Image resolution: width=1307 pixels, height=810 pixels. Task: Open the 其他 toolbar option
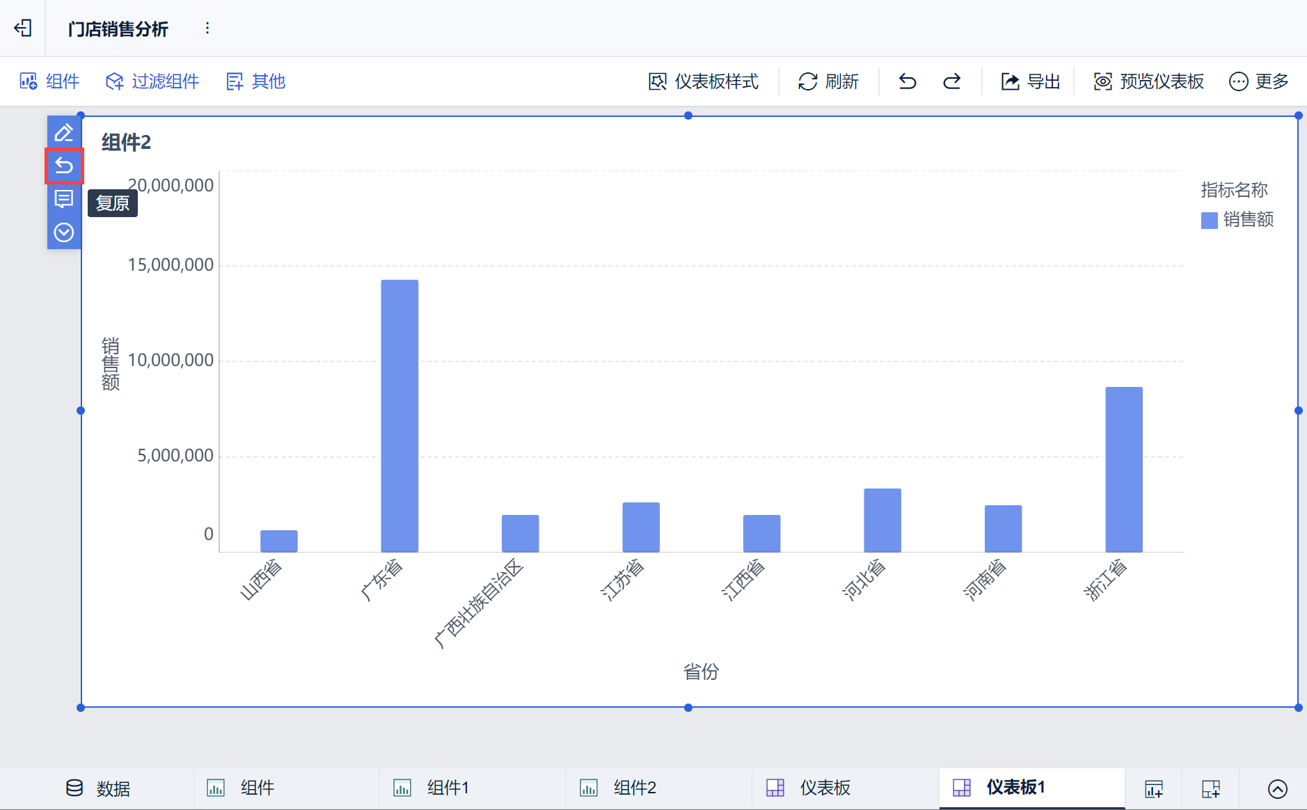(255, 81)
